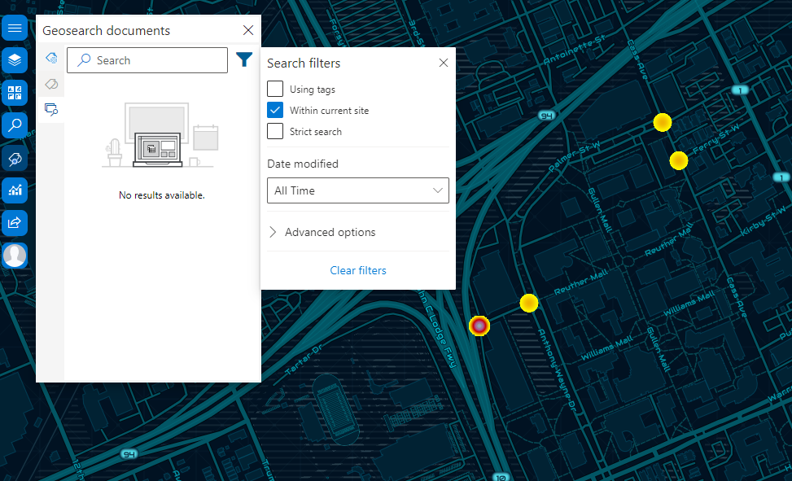This screenshot has width=792, height=481.
Task: Close the Search filters panel
Action: point(443,62)
